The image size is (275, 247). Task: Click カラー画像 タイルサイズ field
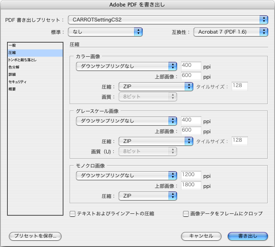coord(240,86)
